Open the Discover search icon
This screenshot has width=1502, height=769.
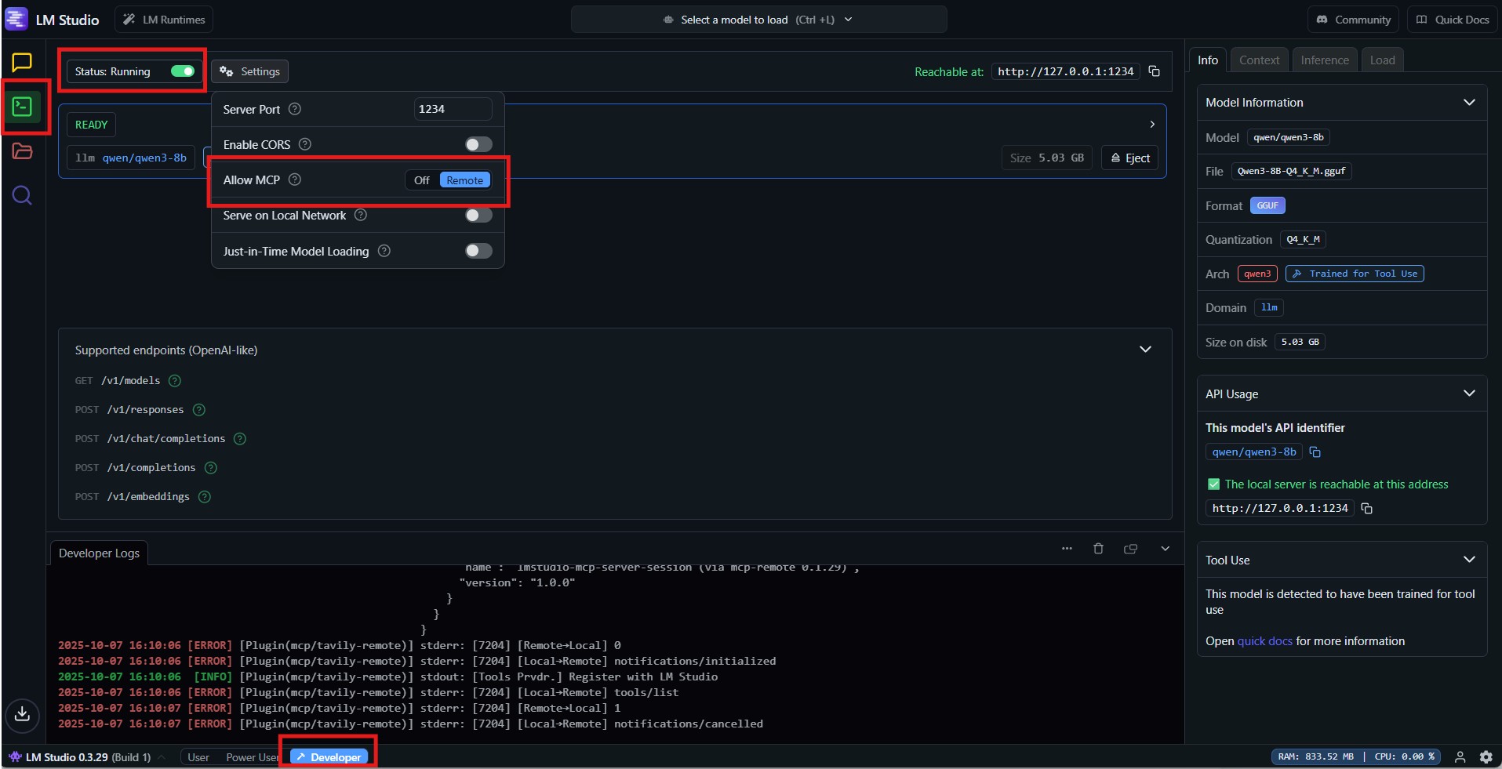pyautogui.click(x=22, y=195)
